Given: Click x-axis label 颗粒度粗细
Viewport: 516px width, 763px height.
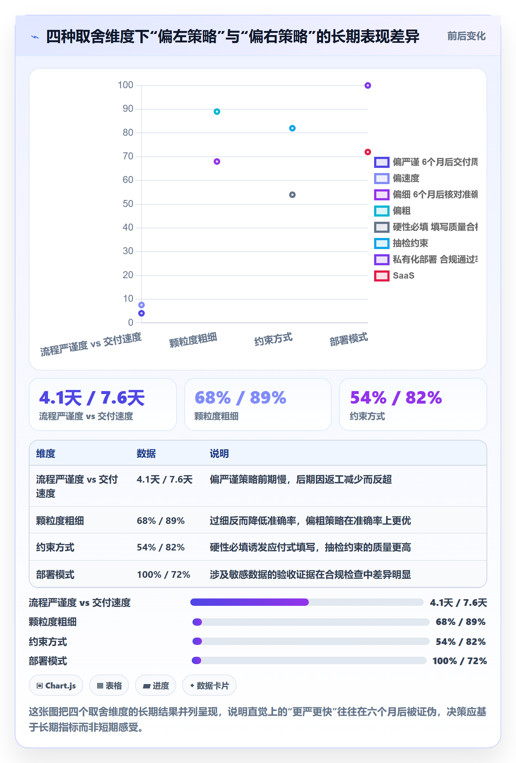Looking at the screenshot, I should tap(193, 340).
